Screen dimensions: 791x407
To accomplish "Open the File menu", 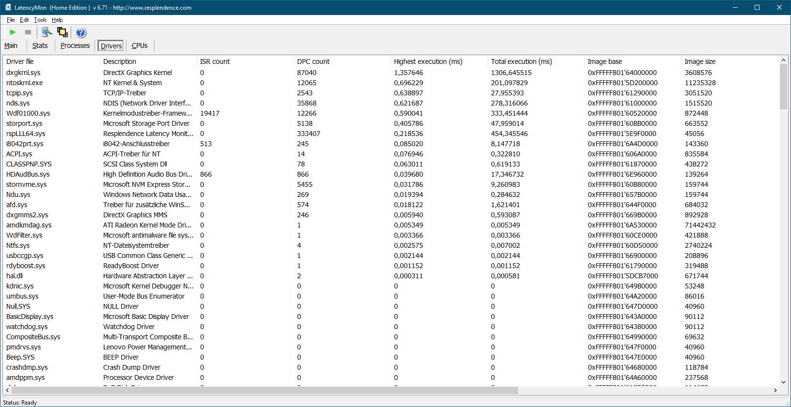I will point(11,20).
